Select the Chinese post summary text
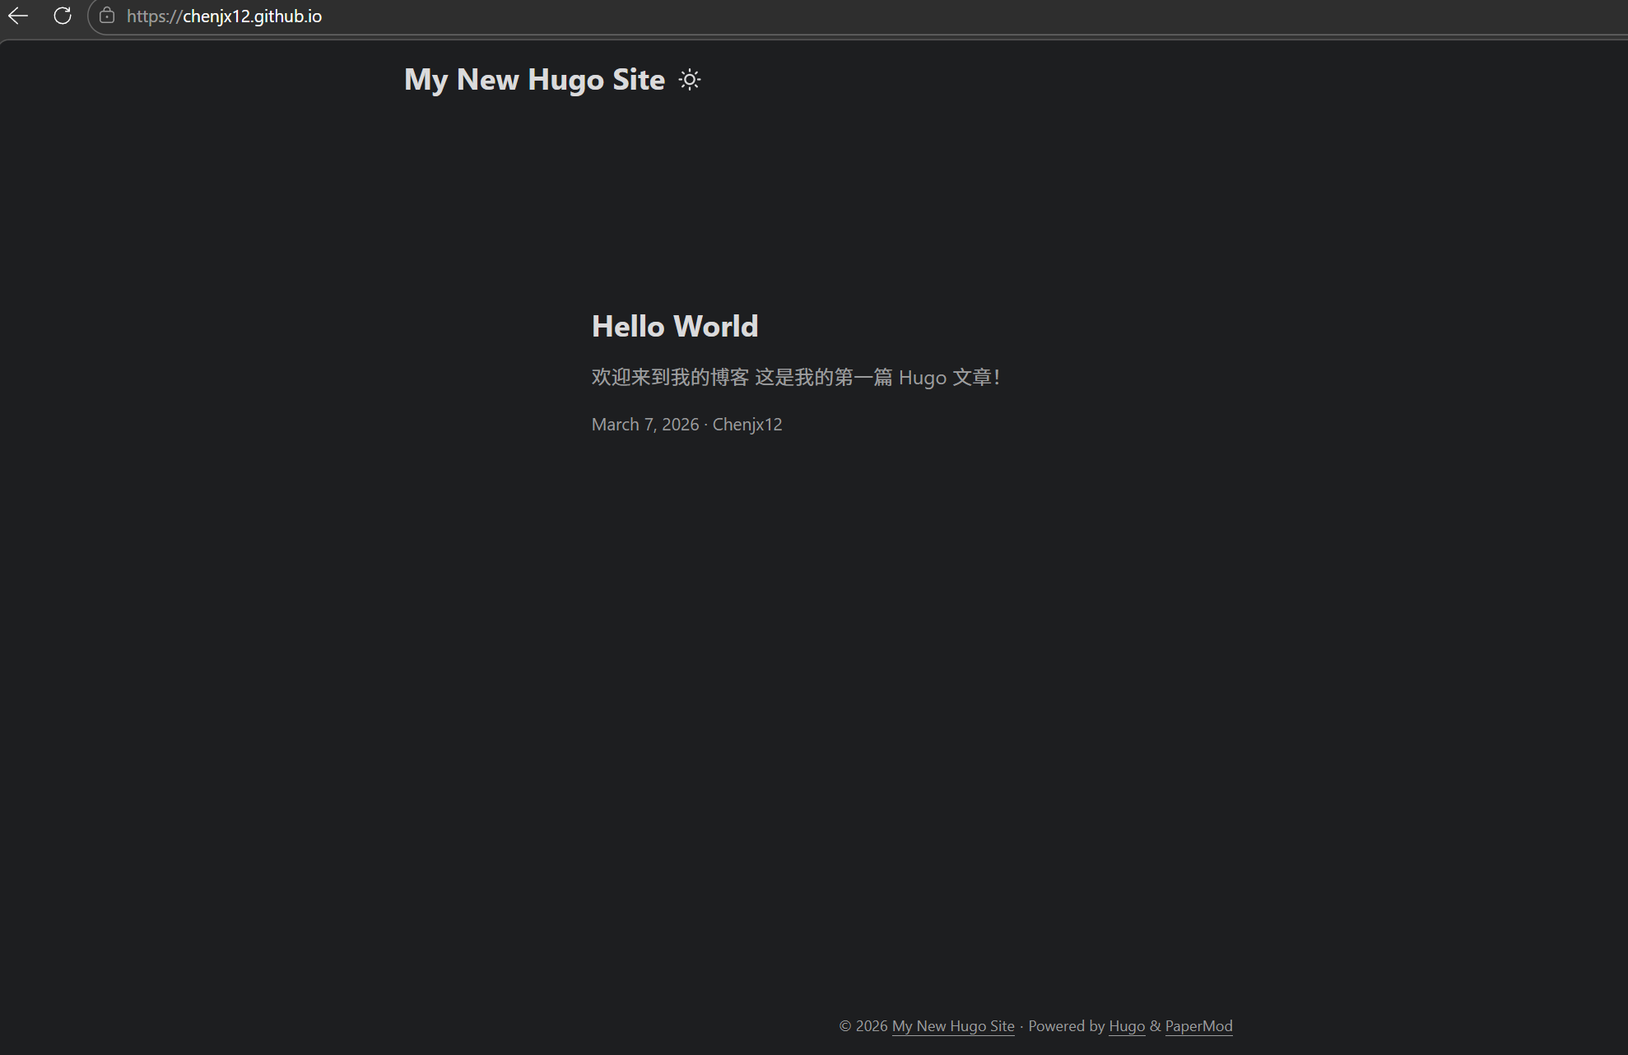This screenshot has width=1628, height=1055. (x=796, y=378)
